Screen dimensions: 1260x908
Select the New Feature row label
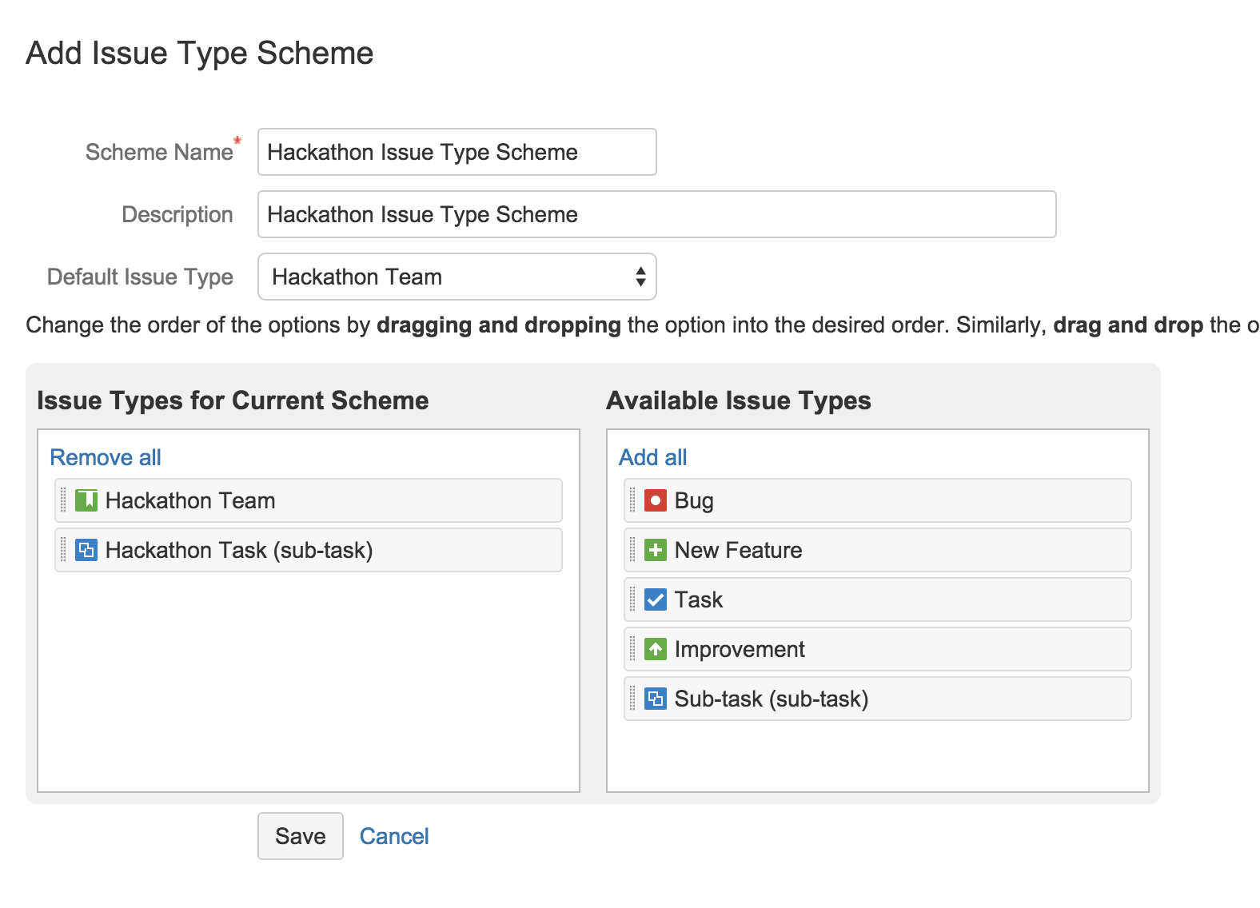click(738, 550)
